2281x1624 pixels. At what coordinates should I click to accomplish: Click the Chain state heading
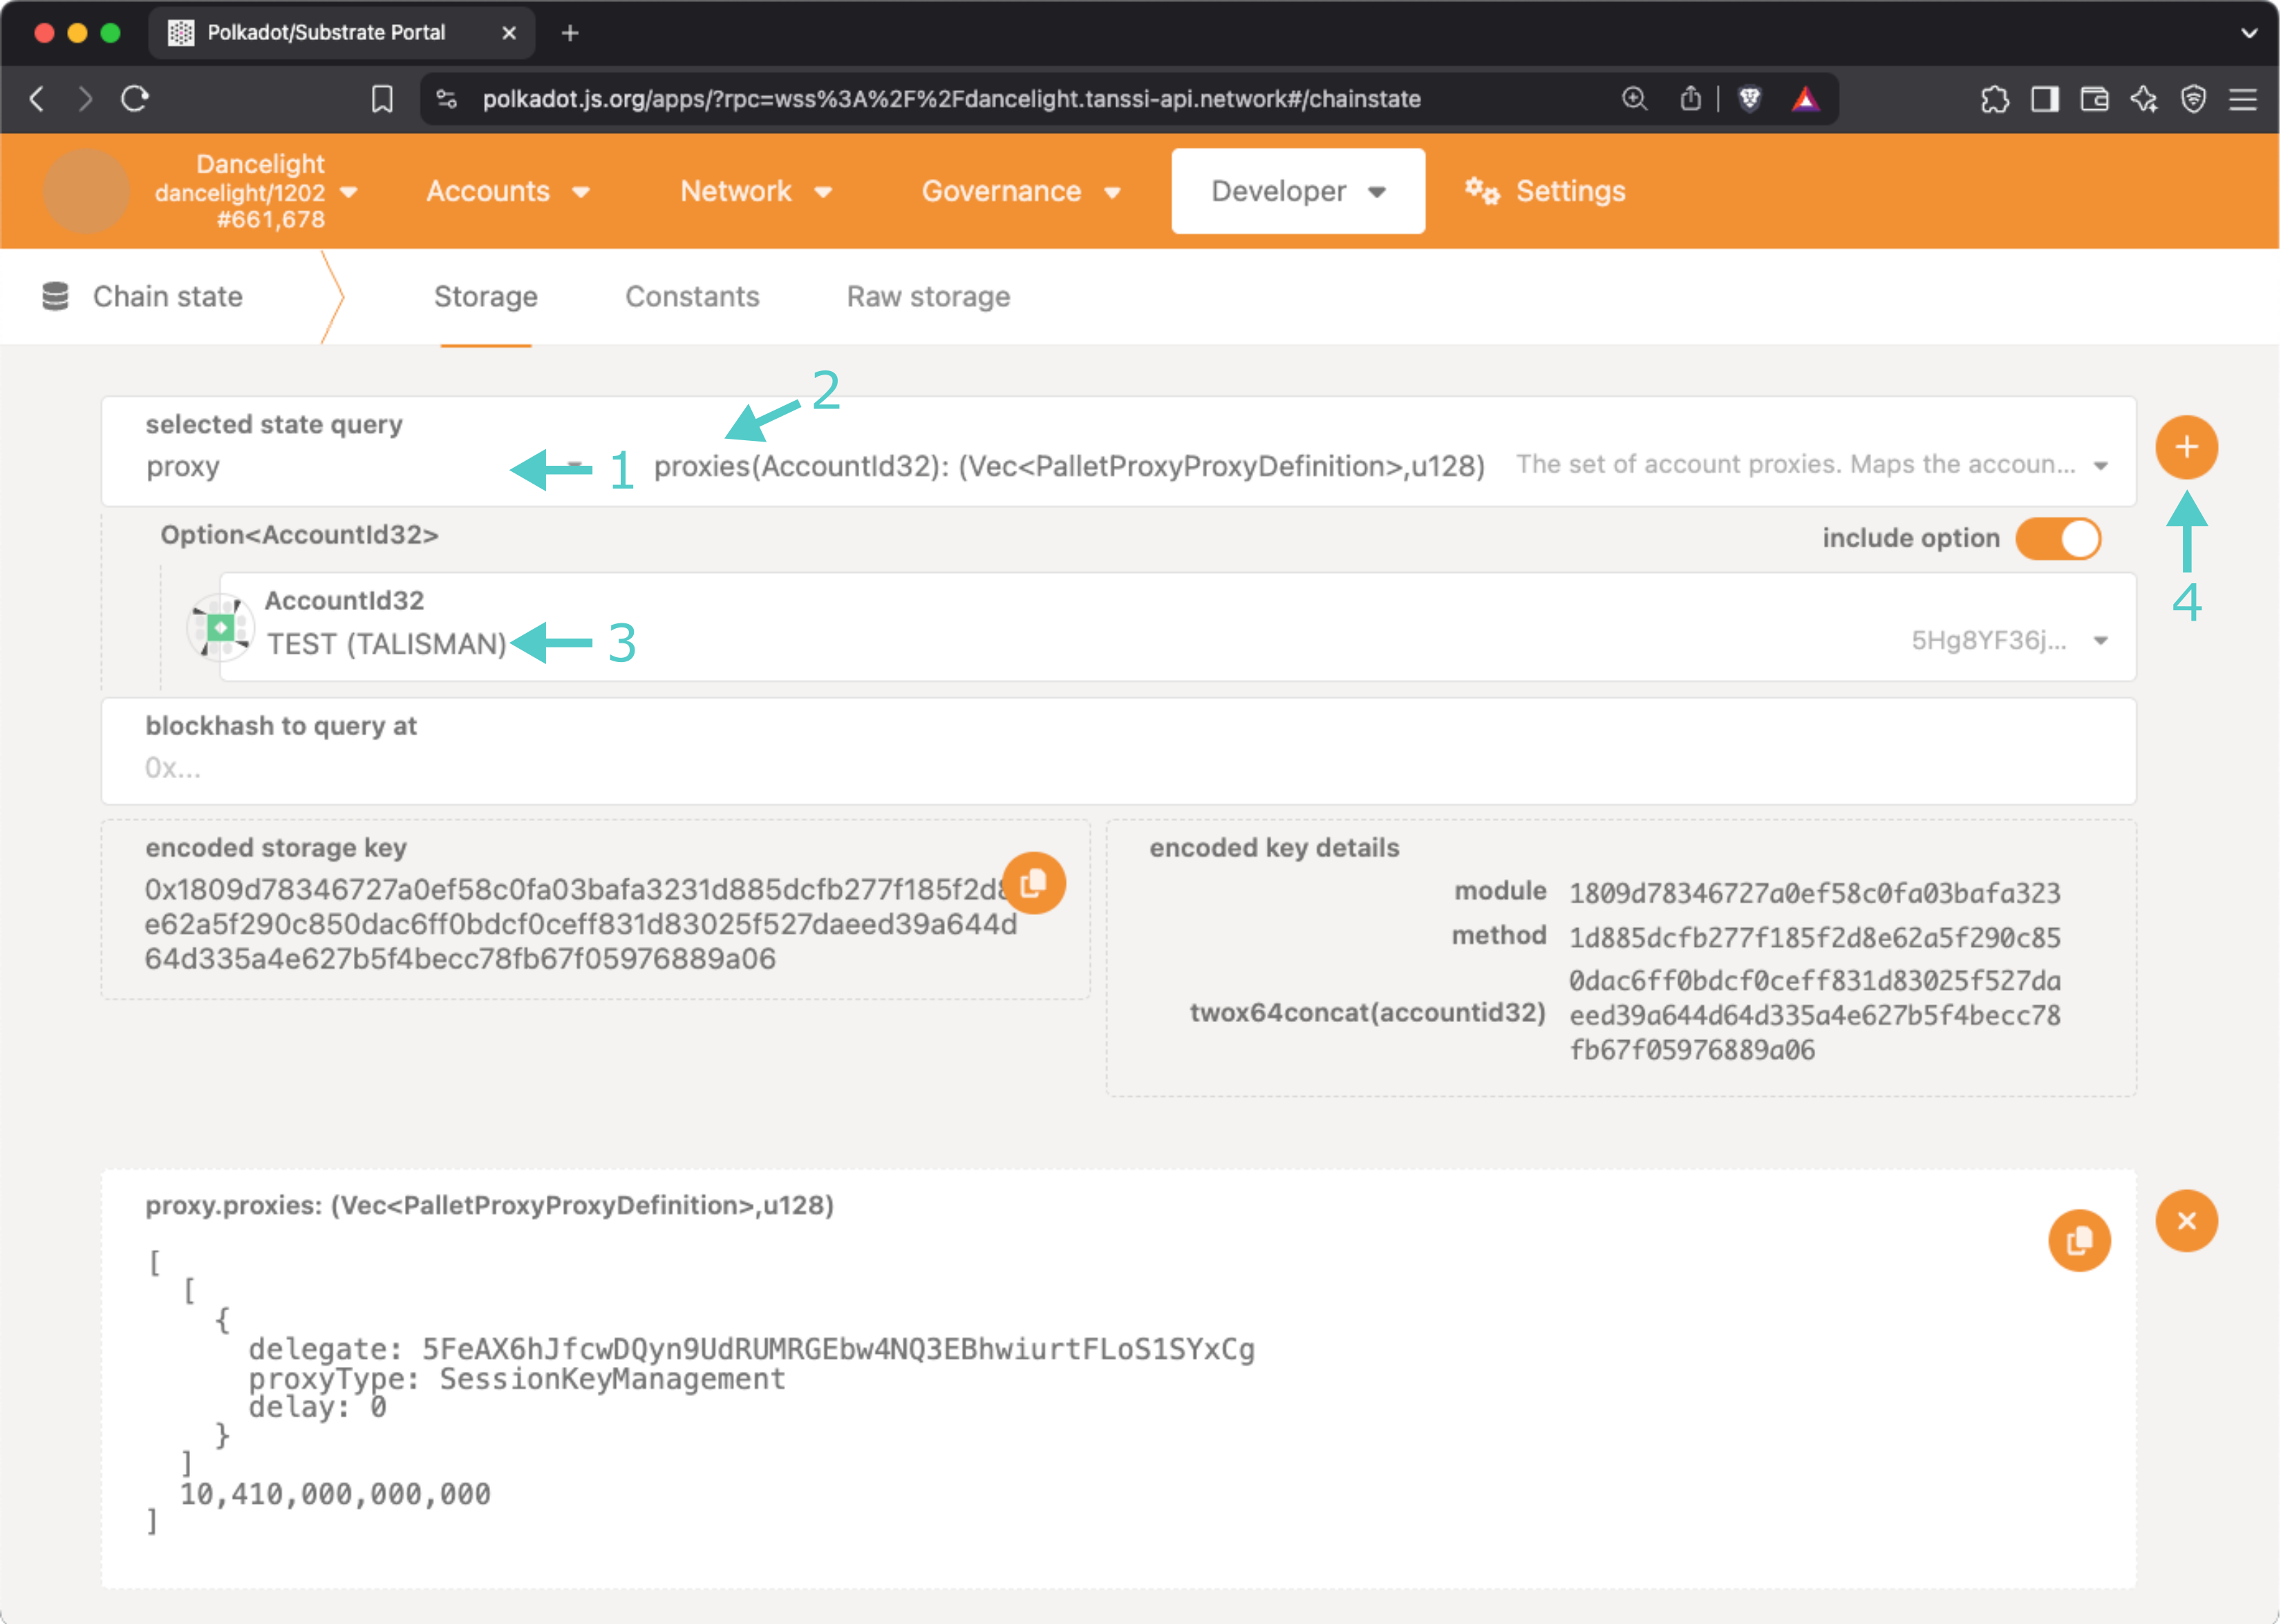click(x=168, y=297)
